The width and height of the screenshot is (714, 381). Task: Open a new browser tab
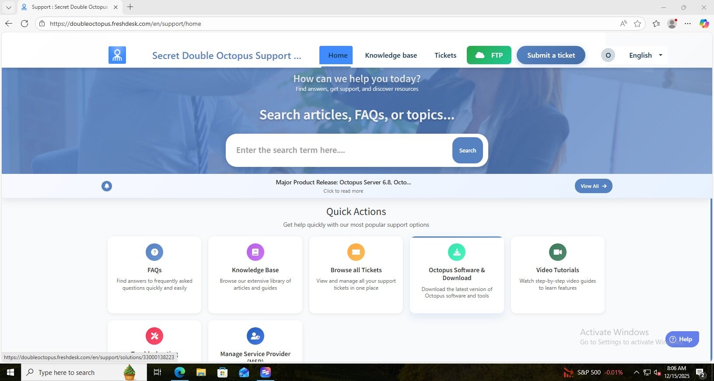point(130,7)
